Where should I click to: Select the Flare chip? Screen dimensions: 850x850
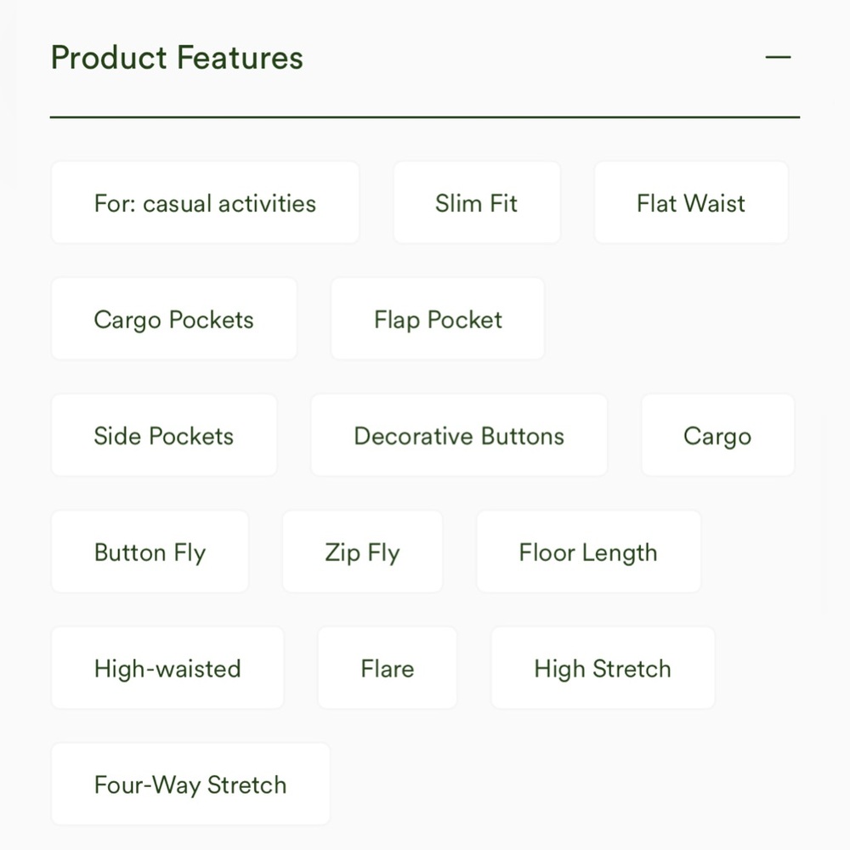tap(387, 668)
